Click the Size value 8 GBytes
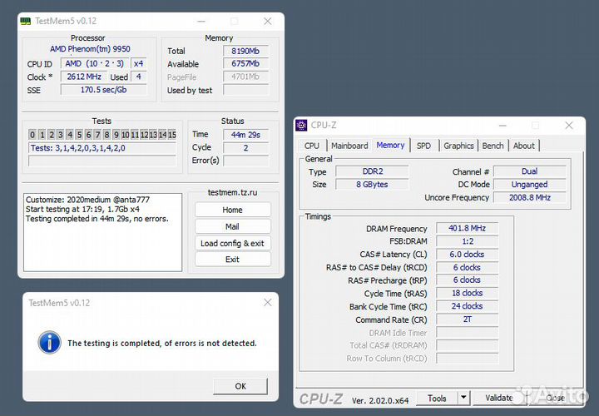 [372, 185]
